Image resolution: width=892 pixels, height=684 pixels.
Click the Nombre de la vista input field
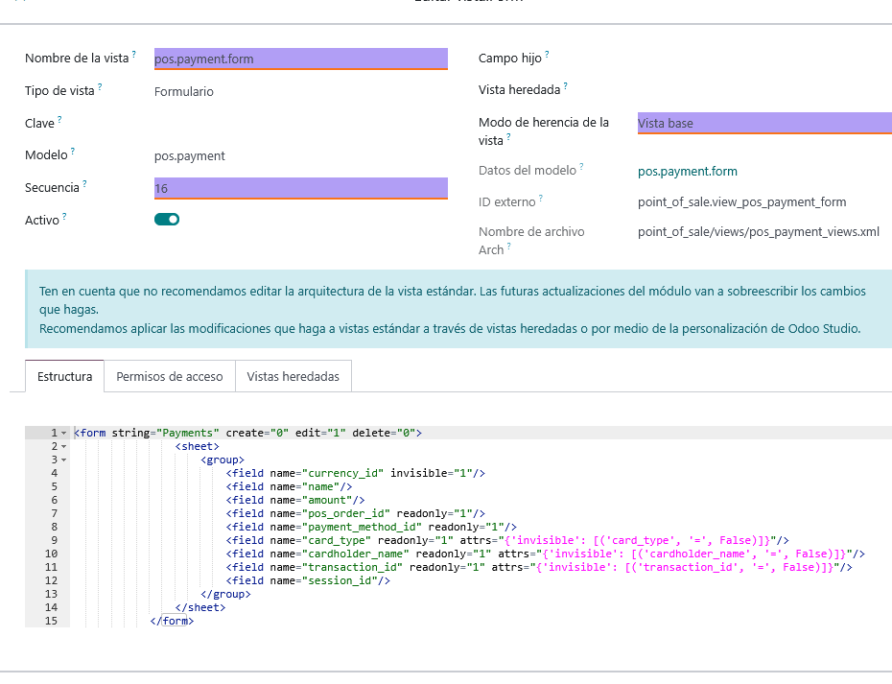click(x=300, y=59)
